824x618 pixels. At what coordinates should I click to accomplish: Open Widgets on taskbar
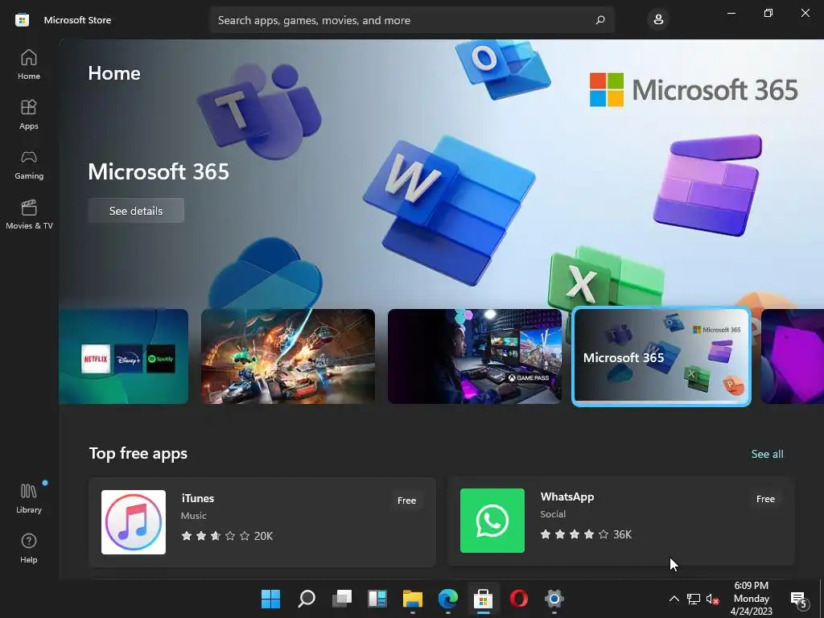point(377,599)
